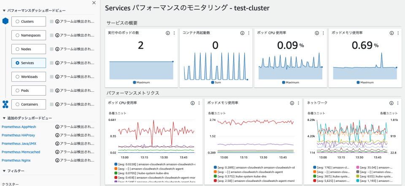Click info icon on ネットワーク chart
Viewport: 405px width, 186px height.
391,103
